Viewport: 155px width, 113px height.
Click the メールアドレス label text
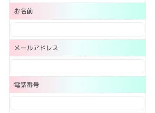click(36, 48)
